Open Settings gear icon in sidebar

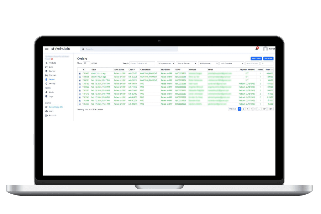46,84
